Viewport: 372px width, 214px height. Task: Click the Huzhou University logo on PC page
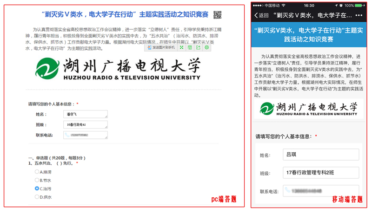click(x=118, y=69)
